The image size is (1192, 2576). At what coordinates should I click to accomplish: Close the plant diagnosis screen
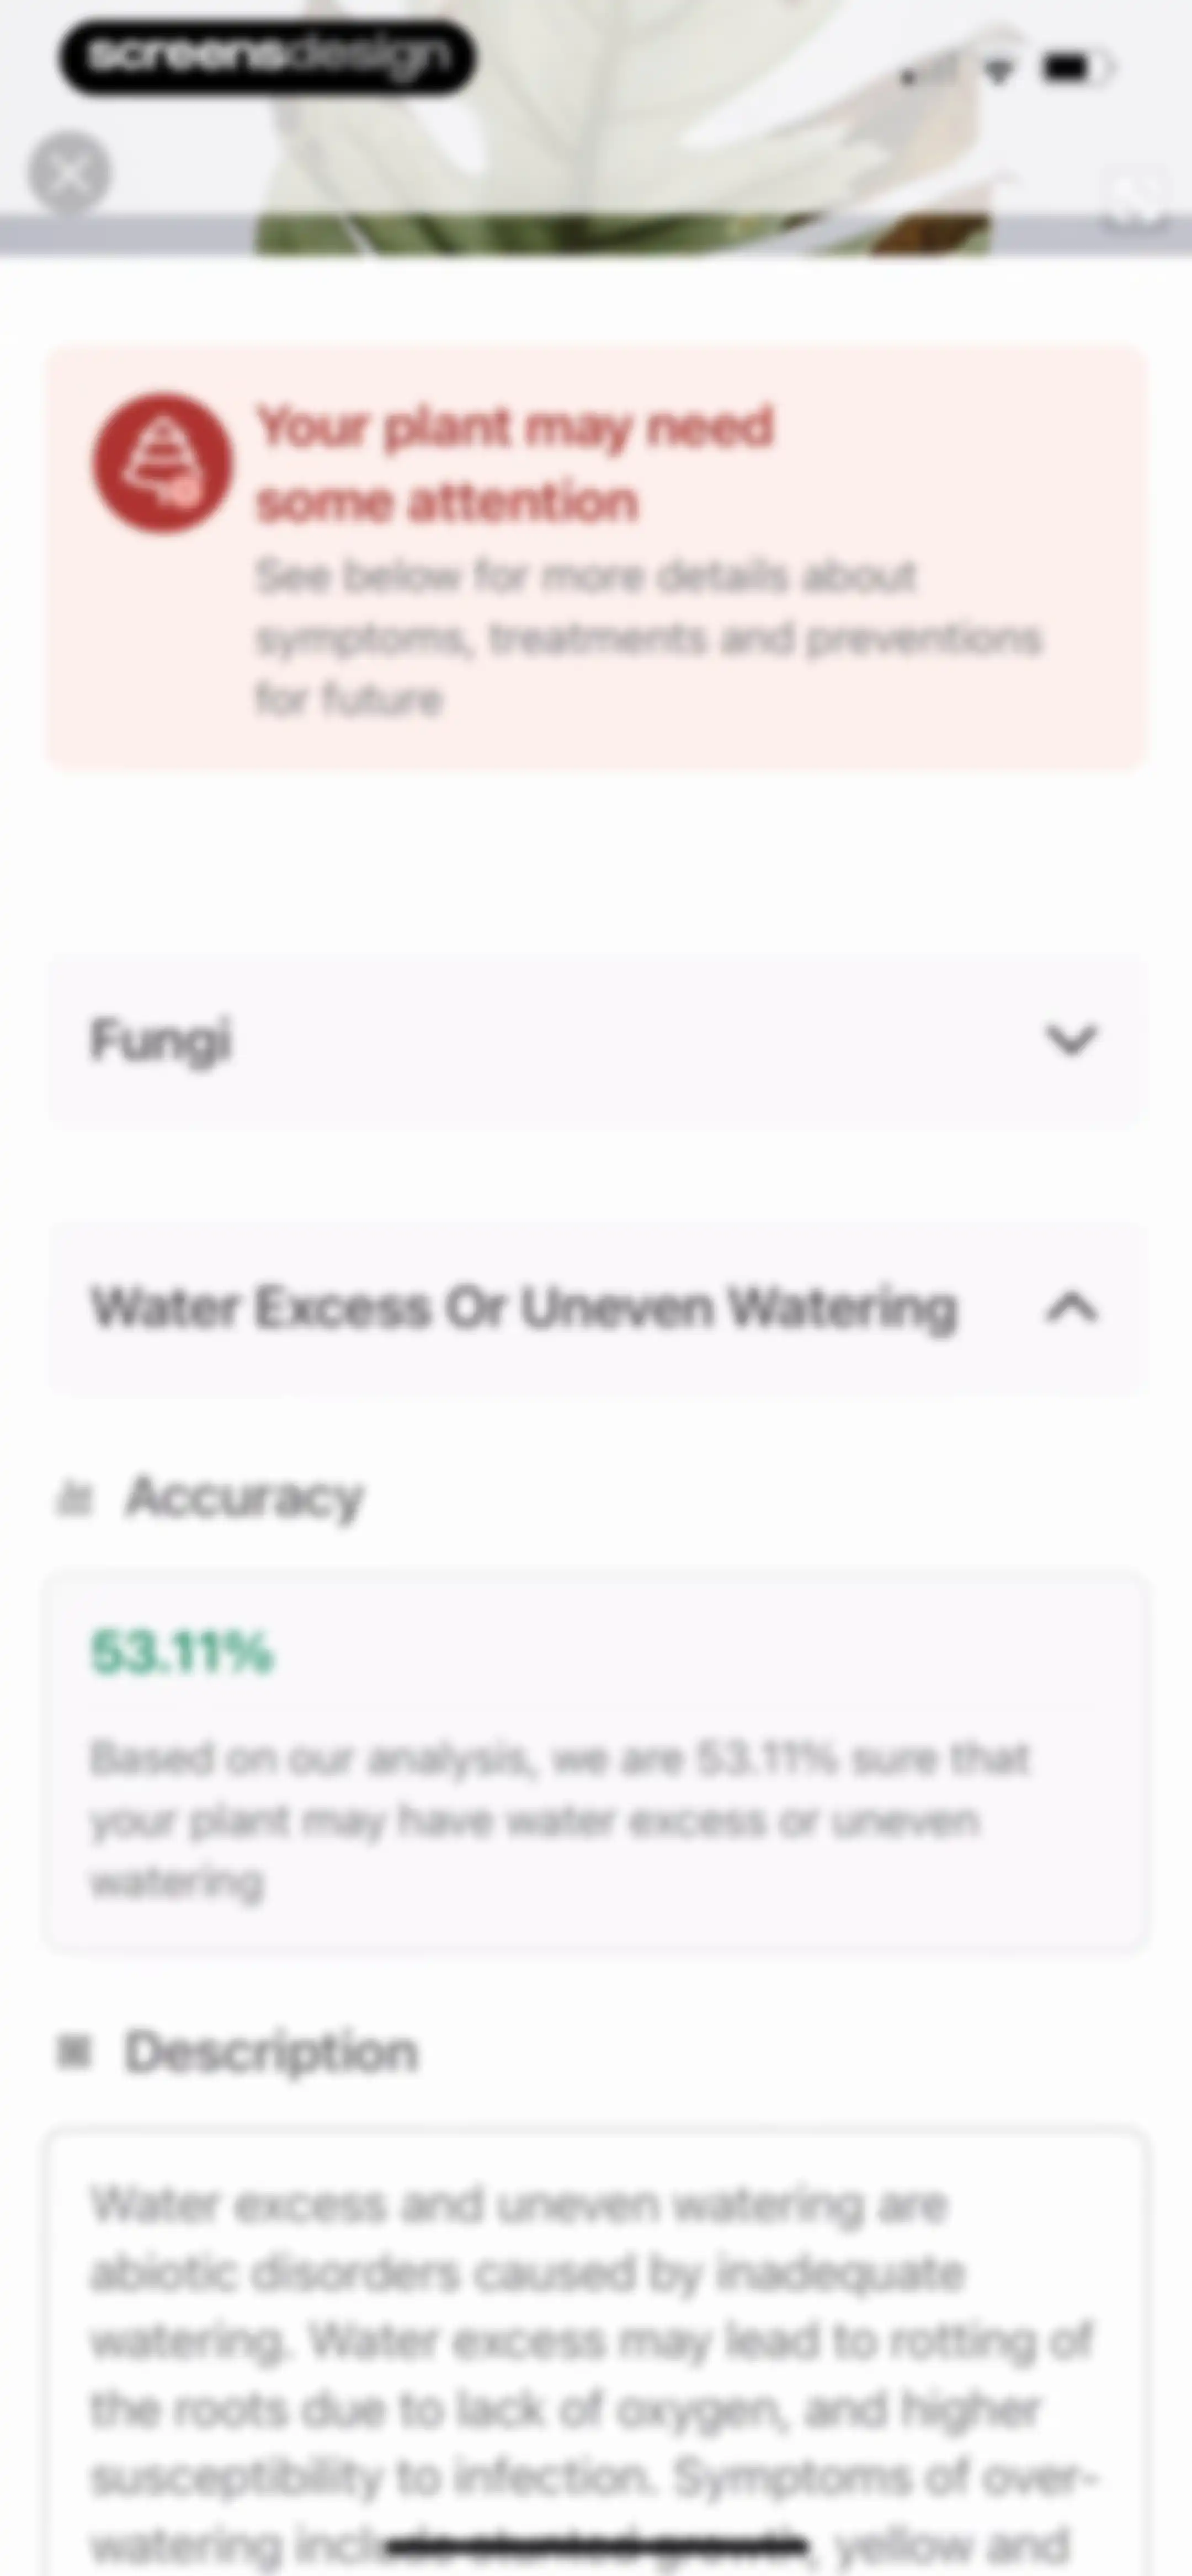pyautogui.click(x=69, y=174)
